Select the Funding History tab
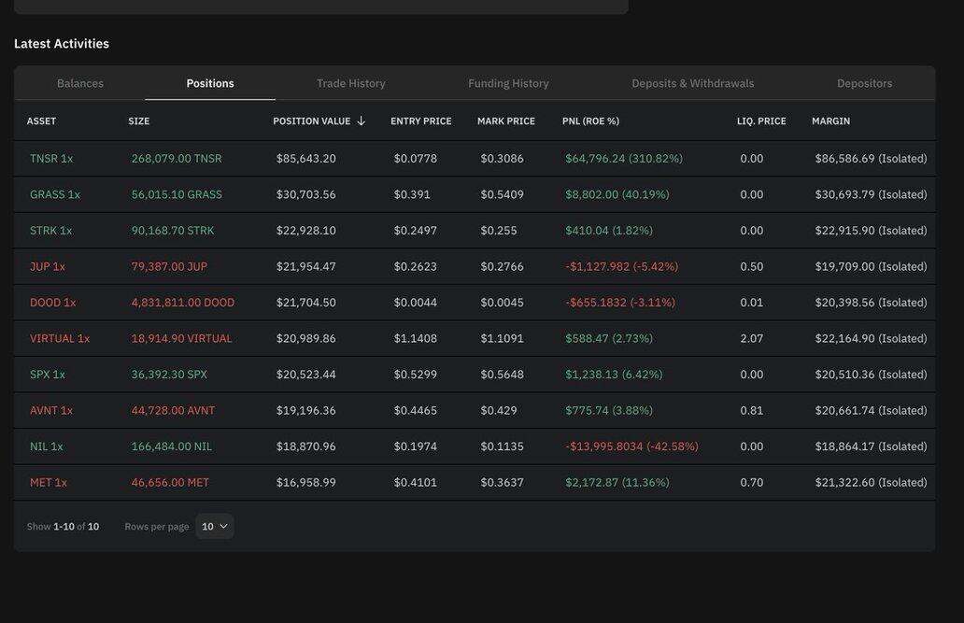 [x=508, y=84]
